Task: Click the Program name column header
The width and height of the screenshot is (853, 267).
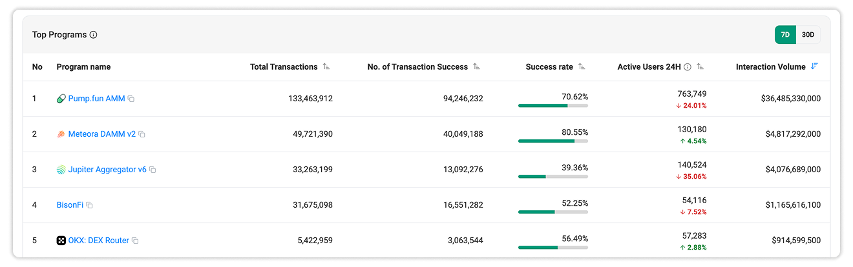Action: [x=83, y=66]
